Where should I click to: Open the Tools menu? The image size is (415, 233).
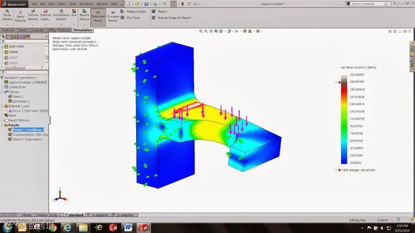click(x=73, y=4)
